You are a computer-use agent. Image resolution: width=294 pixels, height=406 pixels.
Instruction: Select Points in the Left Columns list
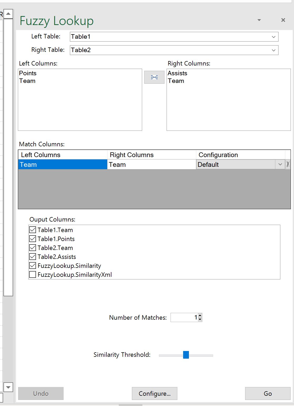[x=28, y=73]
